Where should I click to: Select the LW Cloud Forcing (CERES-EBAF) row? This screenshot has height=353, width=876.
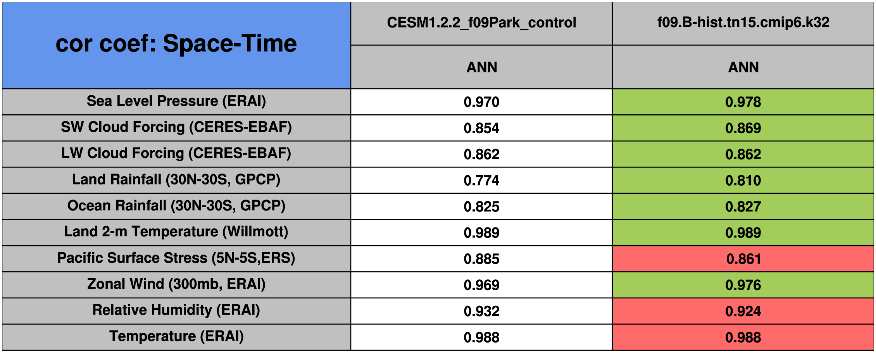click(x=176, y=153)
